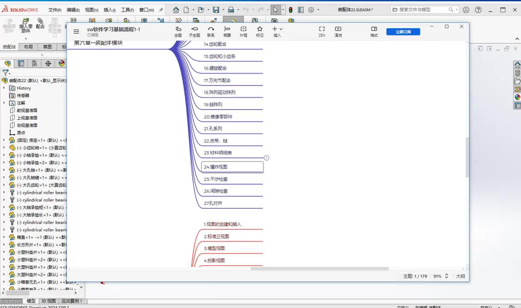Switch to the 运动算例 1 motion study tab

click(x=71, y=301)
